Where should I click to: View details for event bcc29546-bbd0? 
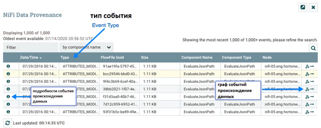click(x=8, y=74)
